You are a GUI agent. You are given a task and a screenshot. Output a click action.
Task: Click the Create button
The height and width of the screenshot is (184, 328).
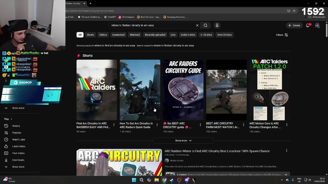click(x=294, y=25)
